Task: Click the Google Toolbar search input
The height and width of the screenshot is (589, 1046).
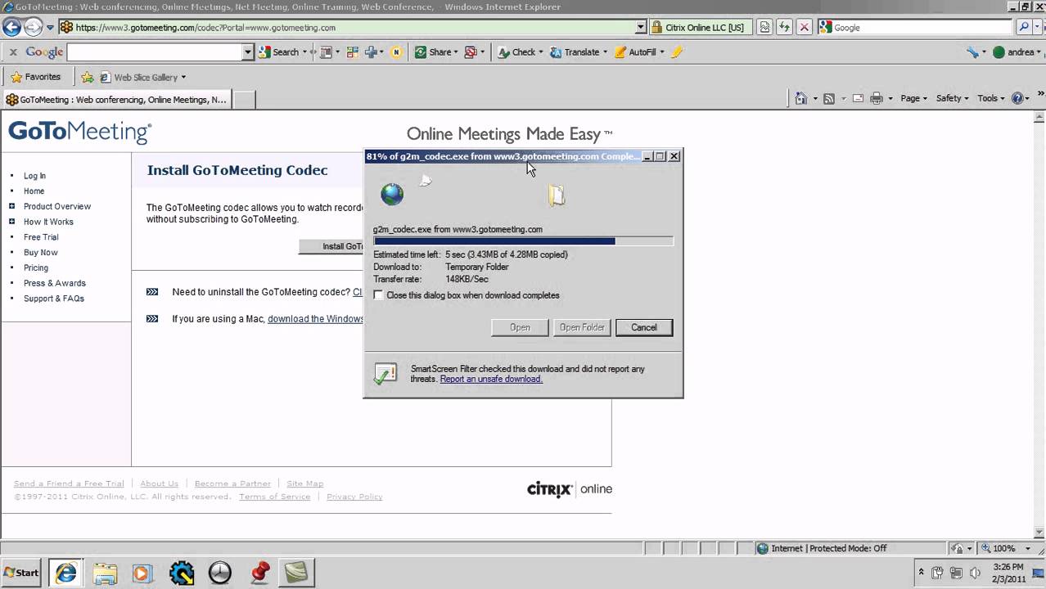Action: pos(156,52)
